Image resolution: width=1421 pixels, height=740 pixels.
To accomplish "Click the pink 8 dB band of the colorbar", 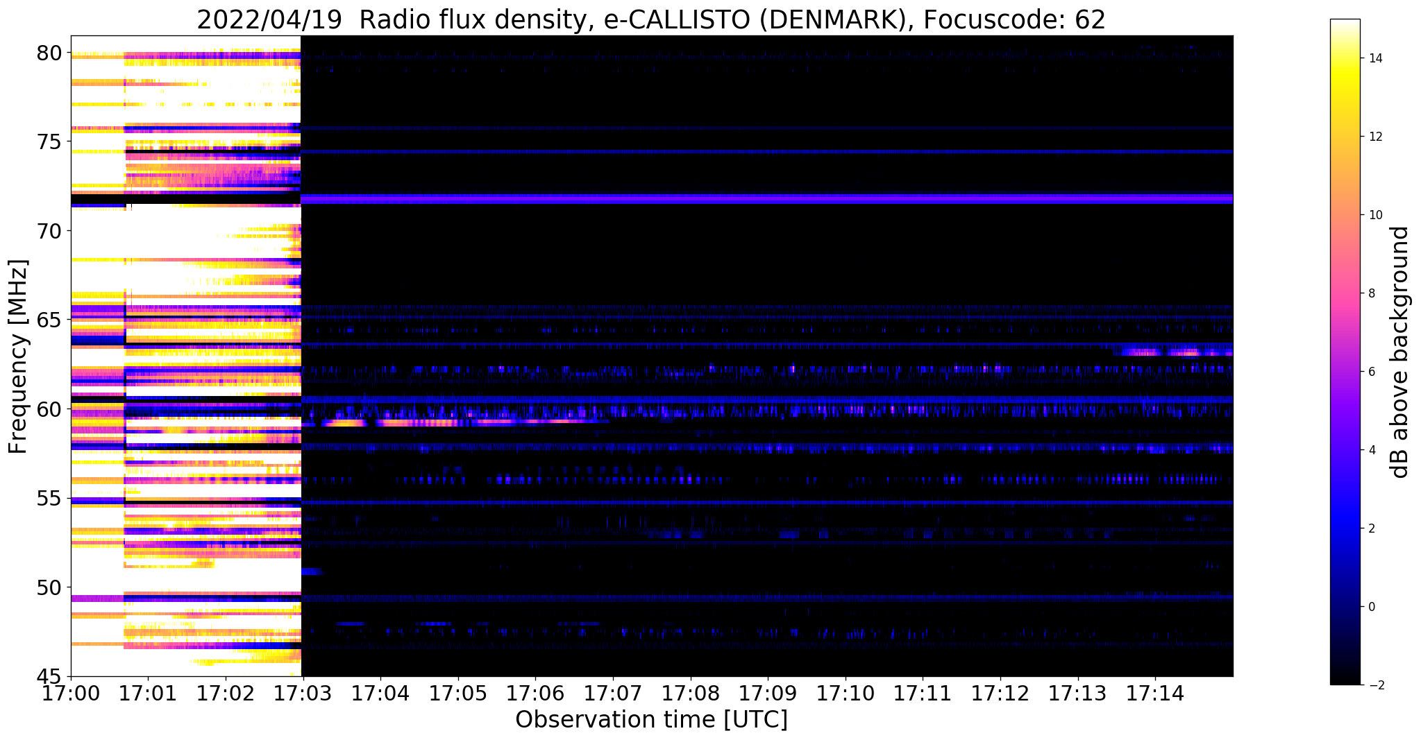I will coord(1345,293).
